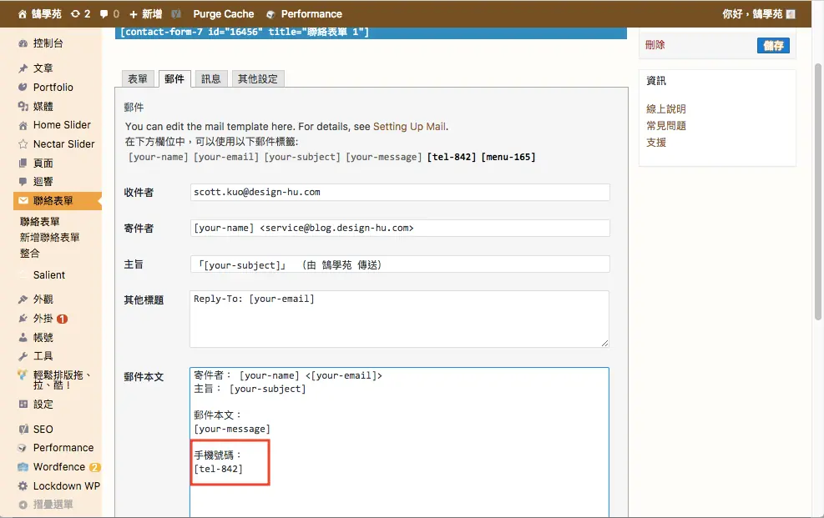824x518 pixels.
Task: Click the Yoast SEO icon in admin bar
Action: pyautogui.click(x=176, y=14)
